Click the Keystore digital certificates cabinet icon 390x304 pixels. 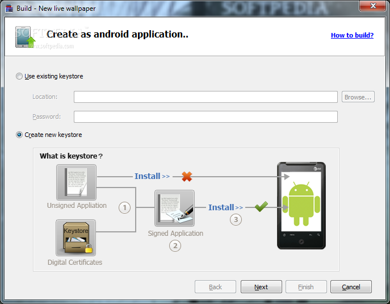tap(76, 238)
